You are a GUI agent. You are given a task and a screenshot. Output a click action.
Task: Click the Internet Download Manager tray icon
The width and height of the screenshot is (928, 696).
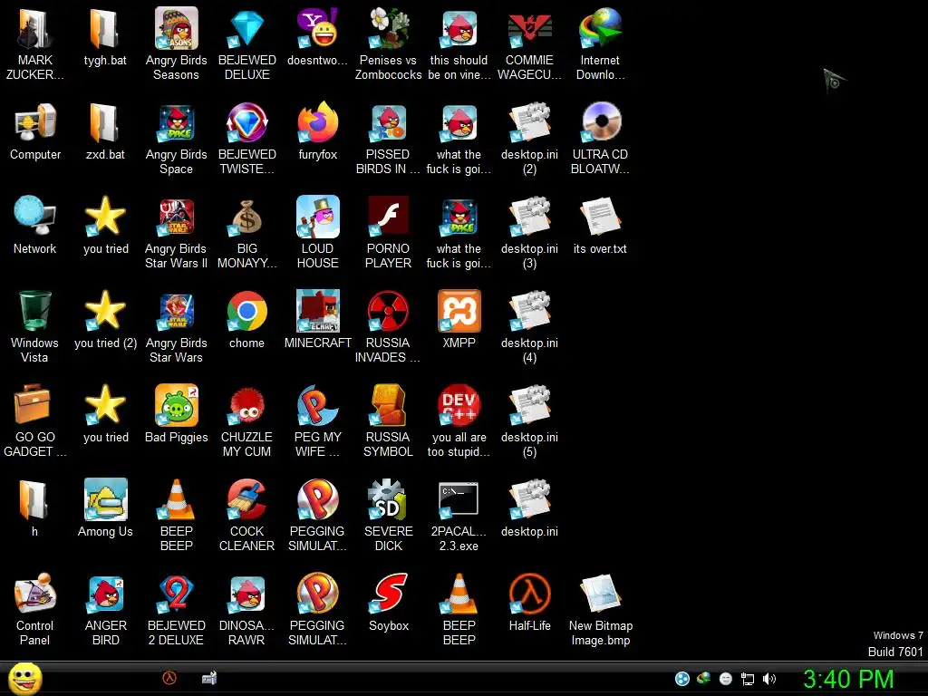(703, 679)
